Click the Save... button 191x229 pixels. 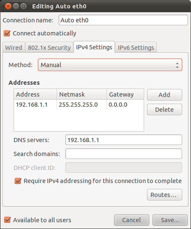click(170, 220)
